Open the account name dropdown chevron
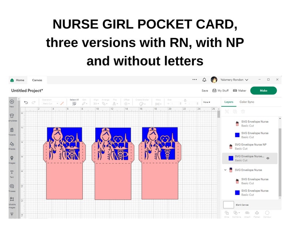The height and width of the screenshot is (243, 290). (x=247, y=80)
